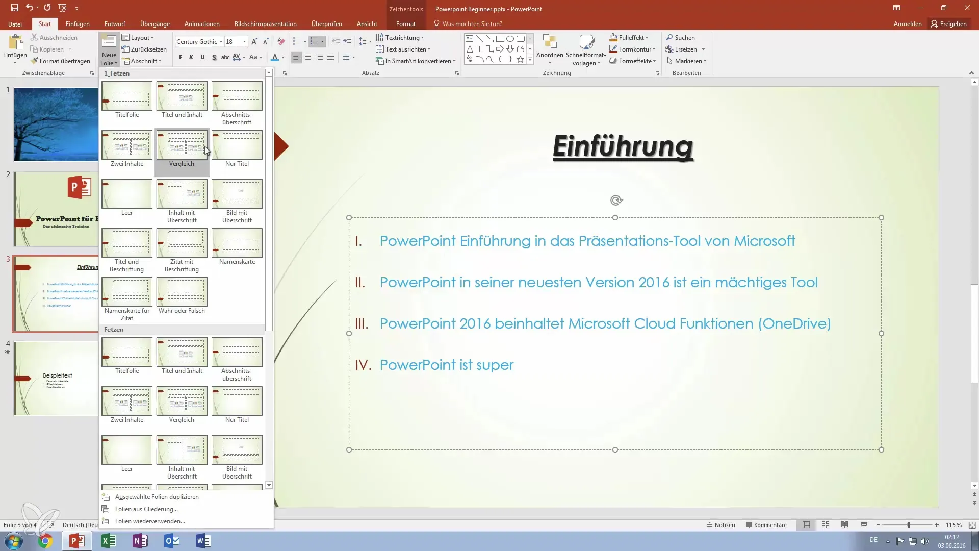This screenshot has width=979, height=551.
Task: Select the Nur Titel layout in 1_Fetzen
Action: click(x=237, y=149)
